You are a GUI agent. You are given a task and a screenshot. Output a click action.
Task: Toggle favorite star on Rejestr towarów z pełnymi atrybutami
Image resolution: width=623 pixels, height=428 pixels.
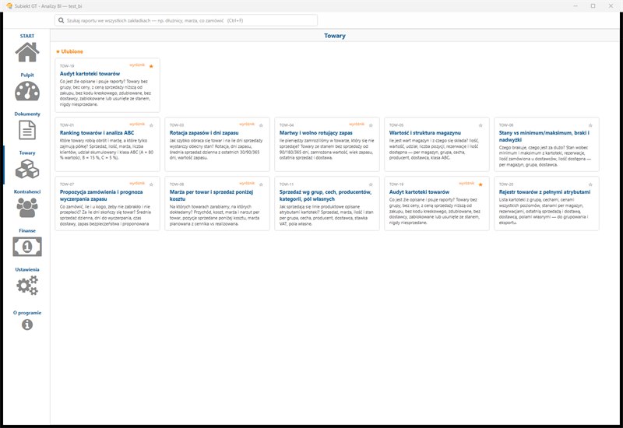(x=590, y=184)
